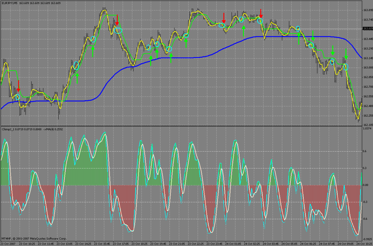The image size is (373, 246).
Task: Click the 0.00 indicator level label
Action: [366, 185]
